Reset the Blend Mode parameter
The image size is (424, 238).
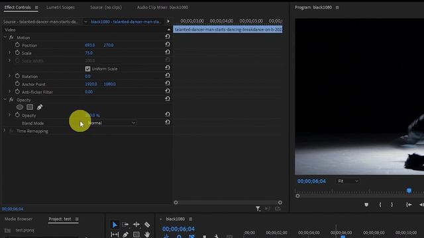168,122
